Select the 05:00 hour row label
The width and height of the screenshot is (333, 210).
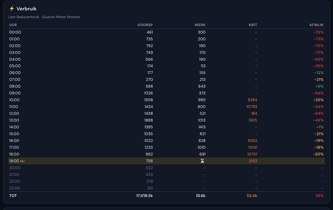click(15, 66)
